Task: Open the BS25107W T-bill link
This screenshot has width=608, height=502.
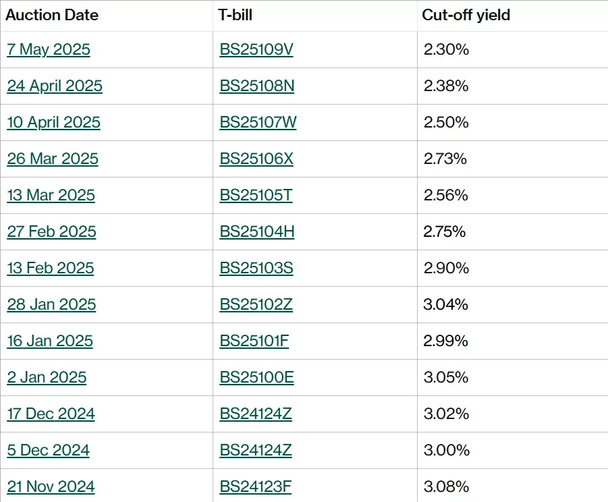Action: point(258,123)
